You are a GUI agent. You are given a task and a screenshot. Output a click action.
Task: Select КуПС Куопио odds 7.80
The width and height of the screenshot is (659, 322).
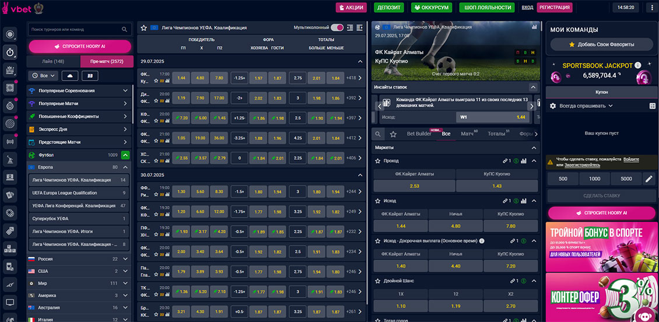click(511, 226)
